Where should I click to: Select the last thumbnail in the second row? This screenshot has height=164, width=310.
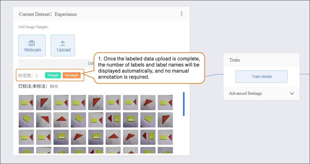click(x=165, y=120)
